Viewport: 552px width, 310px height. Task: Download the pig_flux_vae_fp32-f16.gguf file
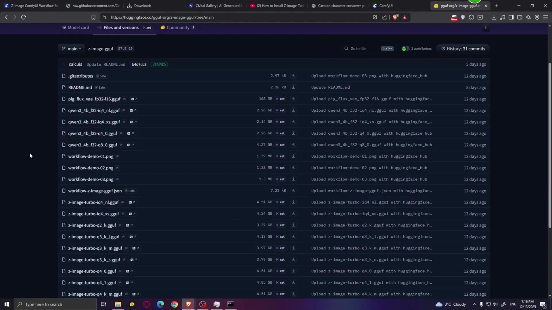tap(293, 99)
